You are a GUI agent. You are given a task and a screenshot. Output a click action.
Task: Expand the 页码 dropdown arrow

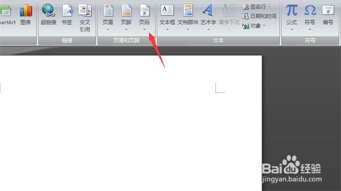coord(144,29)
